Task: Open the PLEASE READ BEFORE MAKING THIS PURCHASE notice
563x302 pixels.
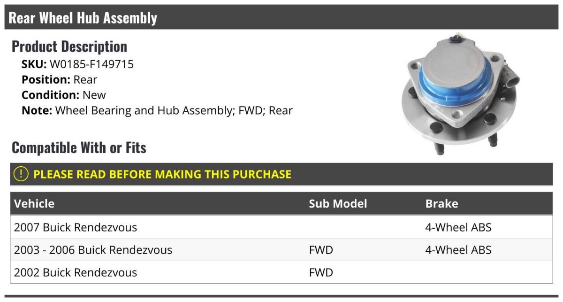Action: pyautogui.click(x=162, y=174)
